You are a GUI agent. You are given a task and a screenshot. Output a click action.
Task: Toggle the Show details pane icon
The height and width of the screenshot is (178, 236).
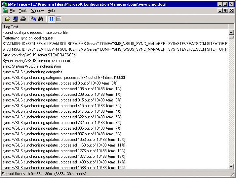click(x=59, y=19)
